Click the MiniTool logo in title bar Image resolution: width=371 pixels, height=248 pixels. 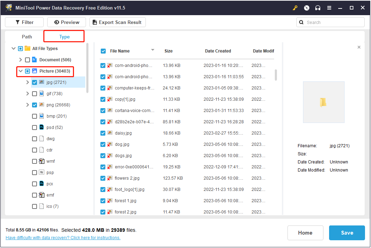[x=8, y=7]
